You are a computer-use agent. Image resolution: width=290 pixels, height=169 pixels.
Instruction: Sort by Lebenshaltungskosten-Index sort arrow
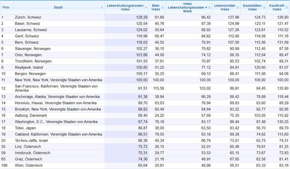[146, 7]
